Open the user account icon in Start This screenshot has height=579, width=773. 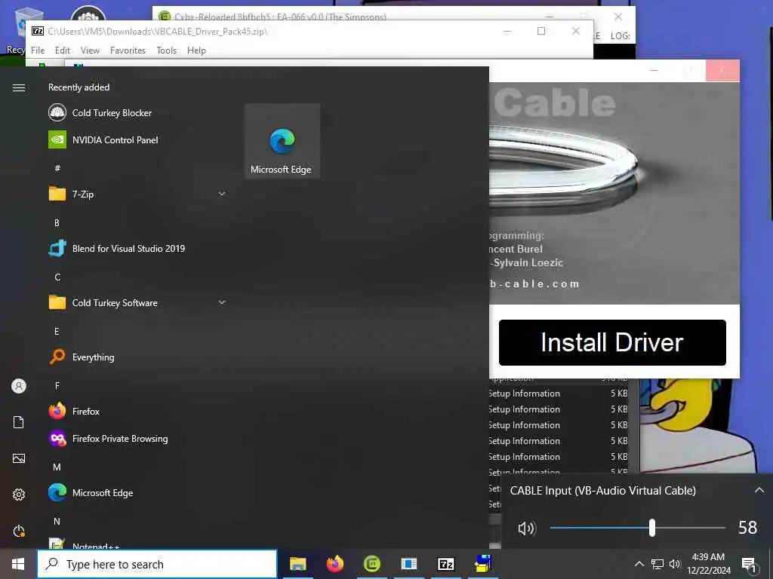(x=19, y=386)
